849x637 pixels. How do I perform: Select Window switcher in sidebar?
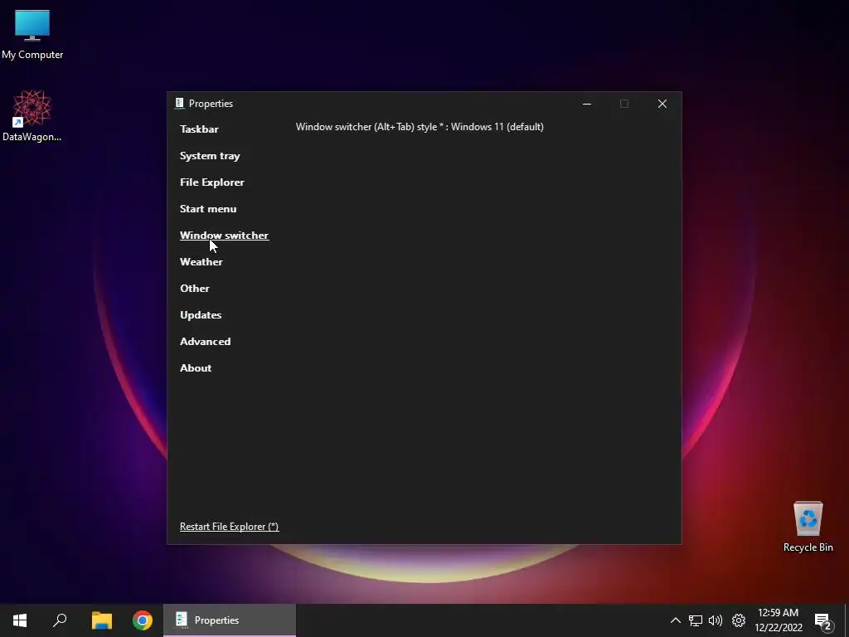224,235
